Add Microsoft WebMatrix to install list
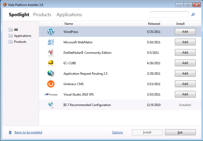 click(x=185, y=42)
